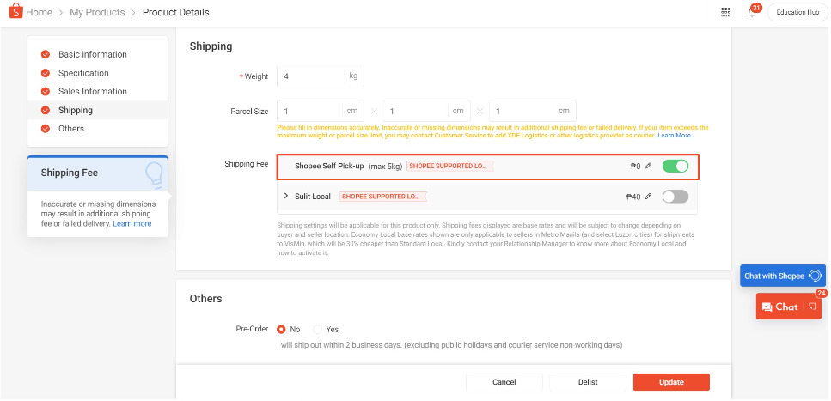Select Pre-Order No radio button

(281, 329)
